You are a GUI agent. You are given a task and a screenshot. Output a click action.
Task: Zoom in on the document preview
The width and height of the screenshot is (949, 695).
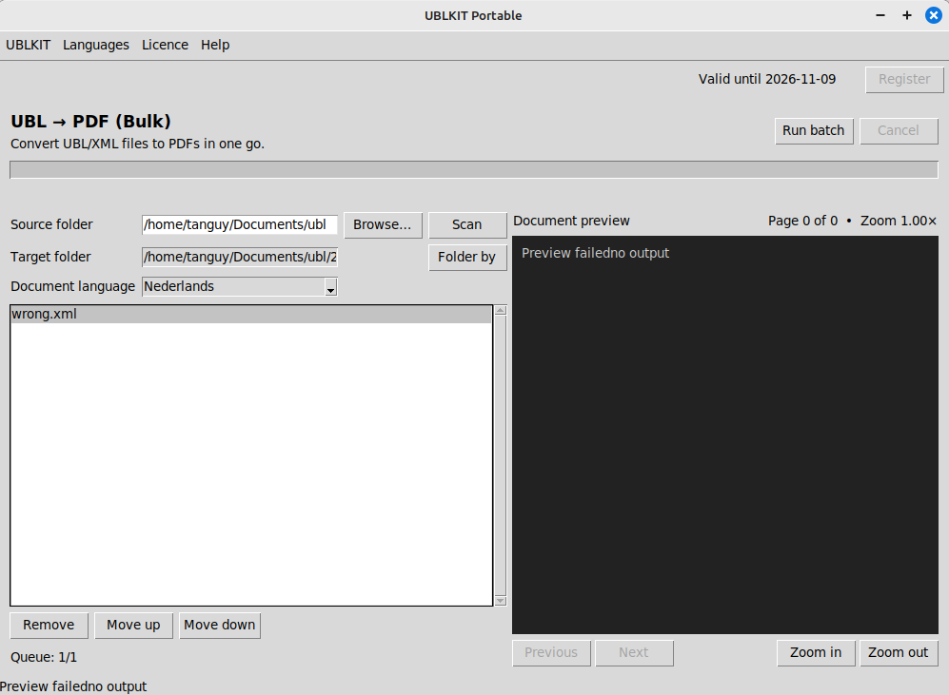coord(816,652)
